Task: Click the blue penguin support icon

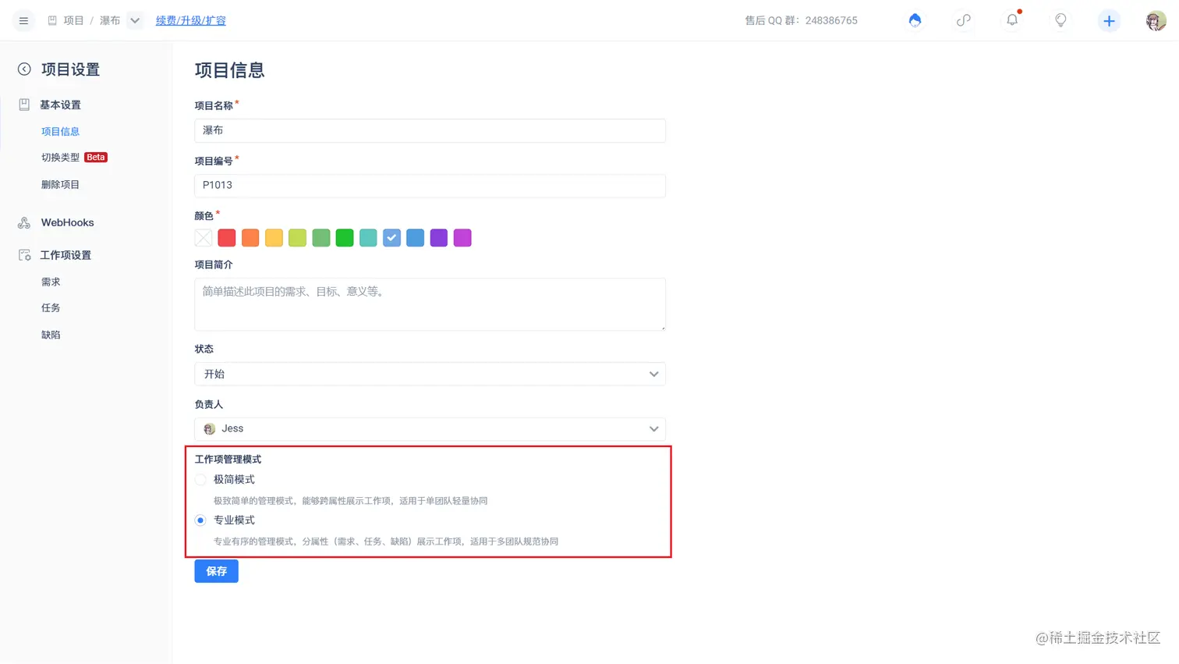Action: [915, 20]
